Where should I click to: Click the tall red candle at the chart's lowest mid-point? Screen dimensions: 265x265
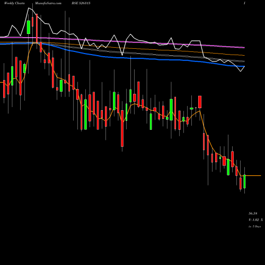click(x=122, y=128)
